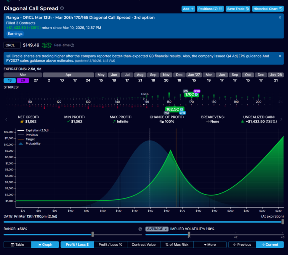This screenshot has width=288, height=255.
Task: Open Real-time help icon
Action: click(72, 45)
